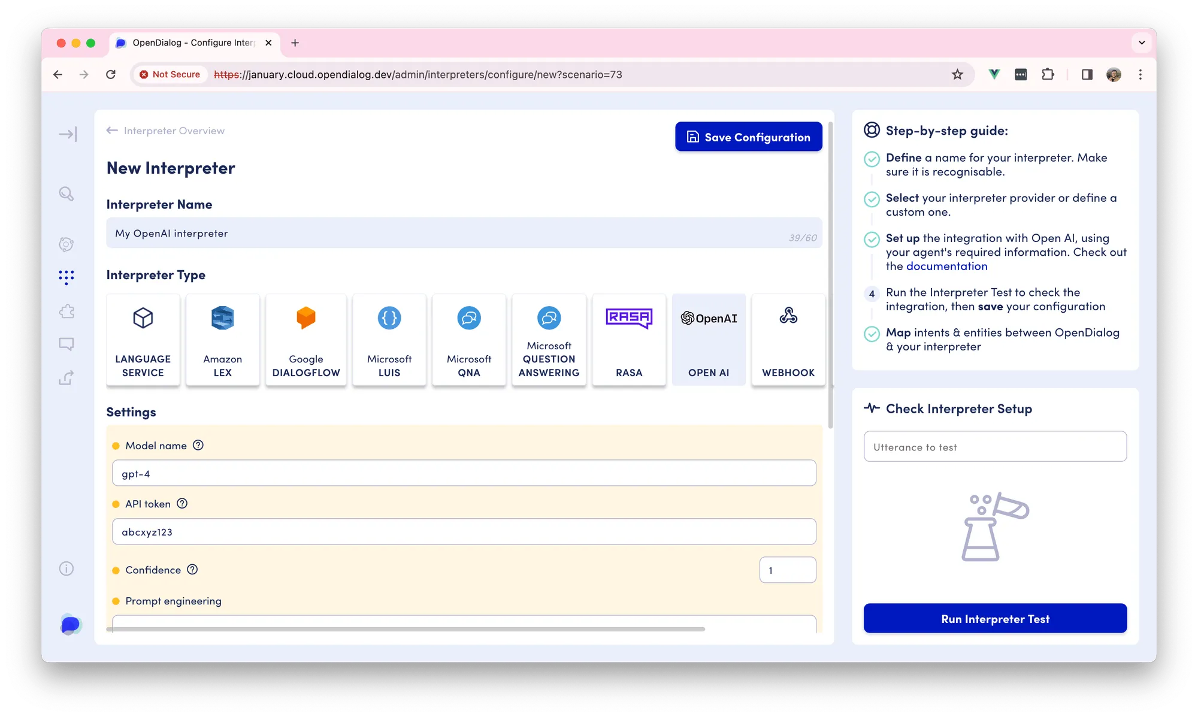
Task: Close the OpenDialog browser tab
Action: (268, 43)
